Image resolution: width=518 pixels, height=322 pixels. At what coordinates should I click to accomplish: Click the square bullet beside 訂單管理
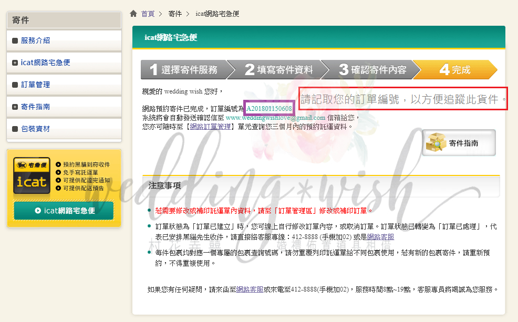[x=15, y=85]
